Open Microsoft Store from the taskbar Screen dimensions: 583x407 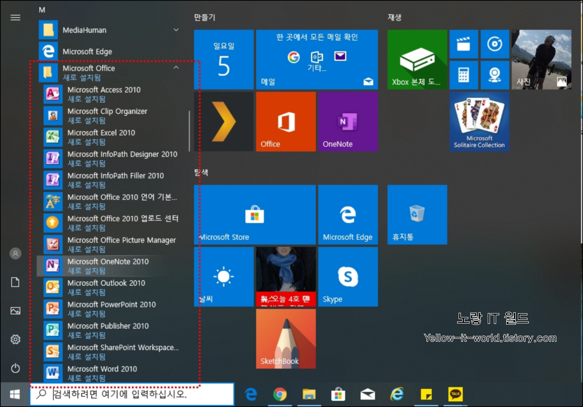pyautogui.click(x=338, y=395)
